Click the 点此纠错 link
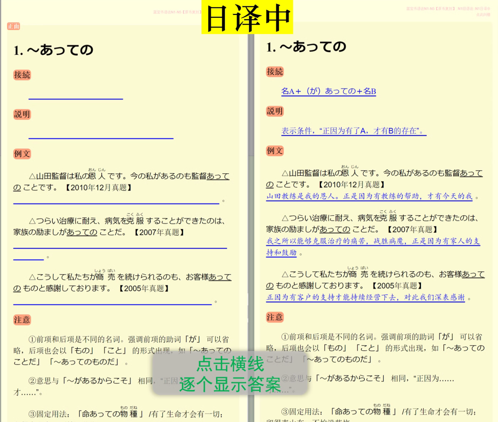 click(x=483, y=14)
